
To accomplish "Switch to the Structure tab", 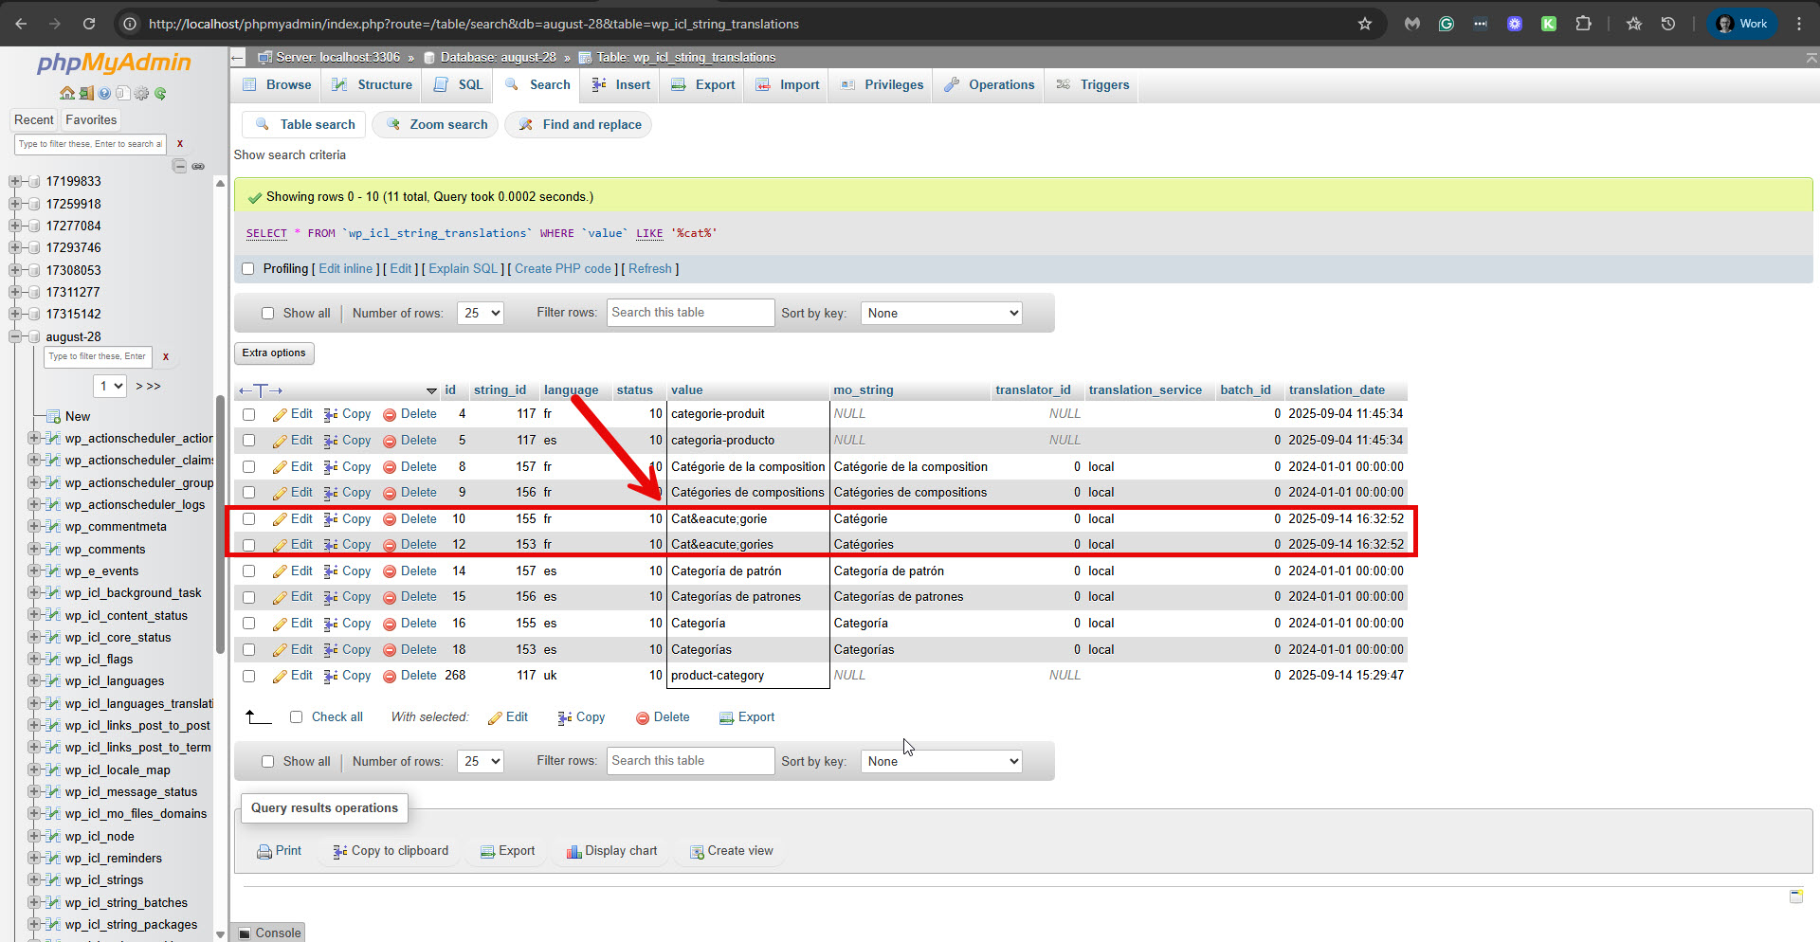I will 373,84.
